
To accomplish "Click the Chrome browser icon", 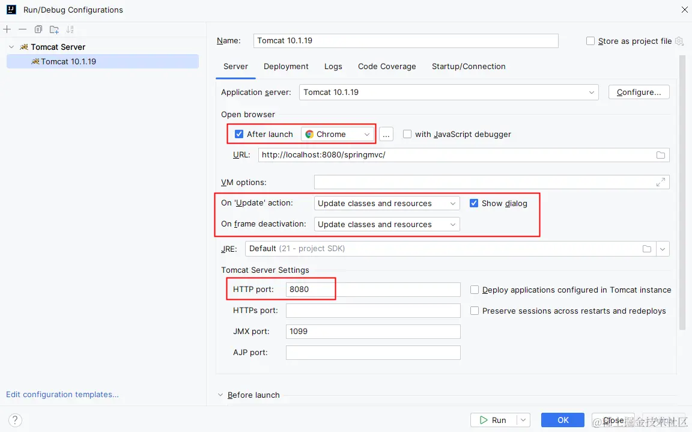I will 309,134.
